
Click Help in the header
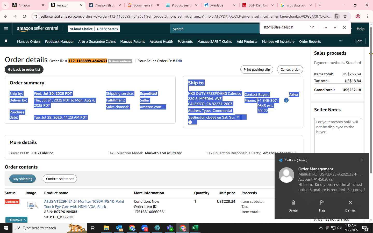[x=361, y=29]
